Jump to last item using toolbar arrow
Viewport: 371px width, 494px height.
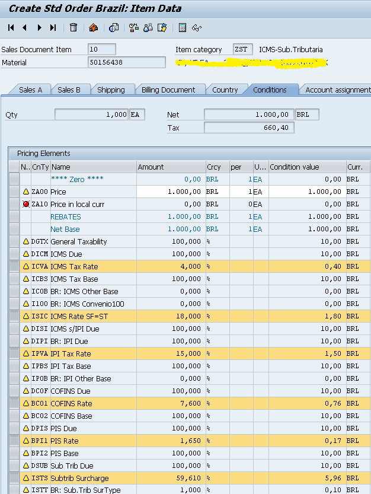[x=53, y=27]
